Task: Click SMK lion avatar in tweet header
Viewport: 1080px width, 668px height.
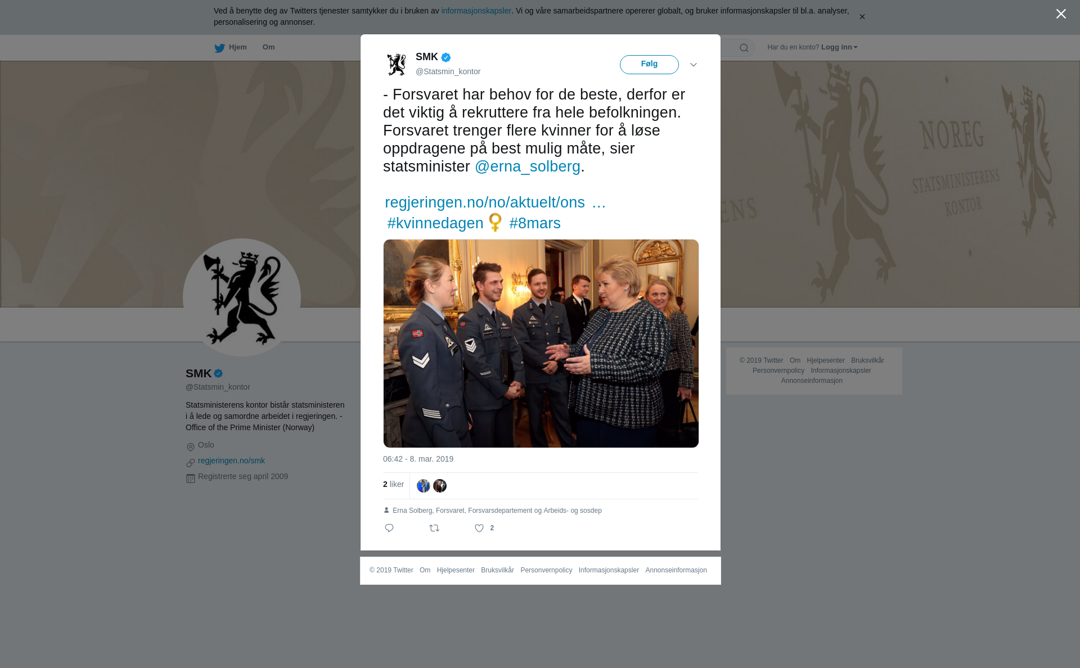Action: (397, 65)
